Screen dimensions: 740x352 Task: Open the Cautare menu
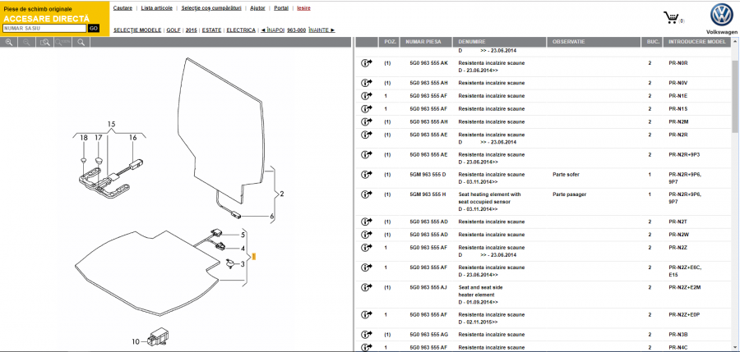coord(123,7)
